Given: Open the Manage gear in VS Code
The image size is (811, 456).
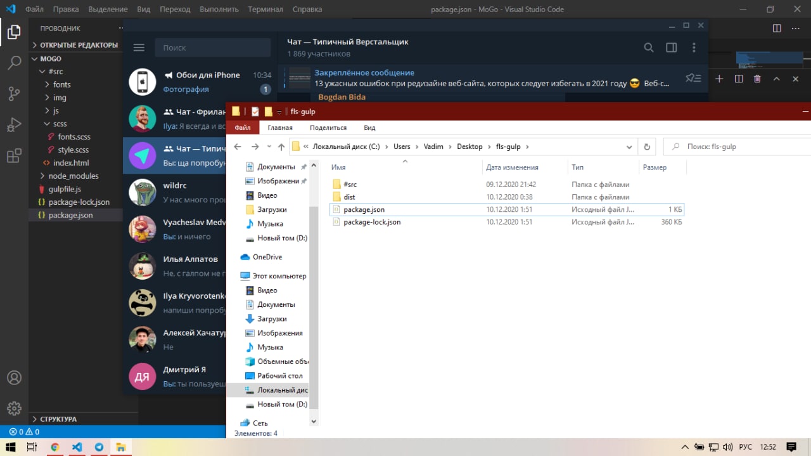Looking at the screenshot, I should tap(14, 408).
